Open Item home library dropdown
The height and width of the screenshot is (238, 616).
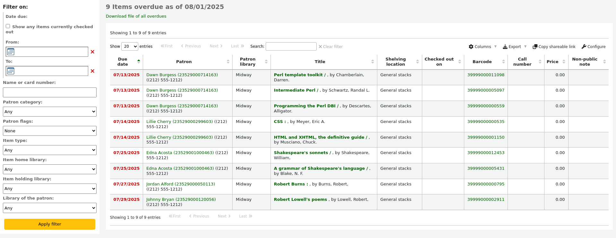(x=50, y=169)
